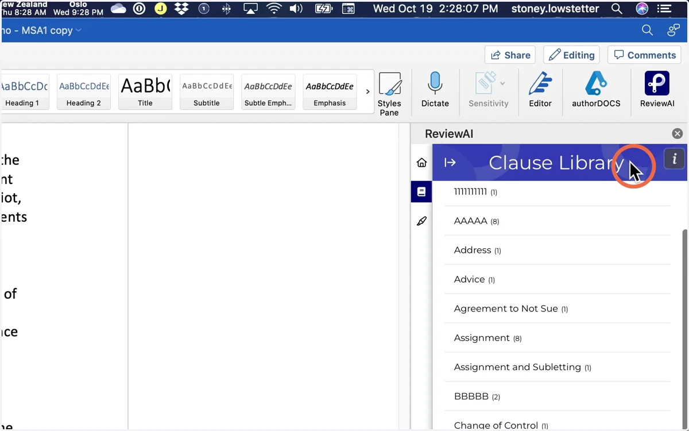Open the ReviewAI add-in in ribbon
Screen dimensions: 689x431
657,90
